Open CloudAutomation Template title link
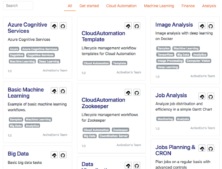 click(x=103, y=36)
